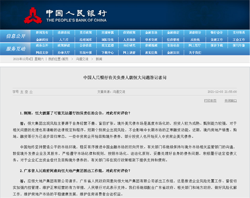Click the timestamp 2021-12-03 21:55:00
The height and width of the screenshot is (198, 250).
coord(222,92)
